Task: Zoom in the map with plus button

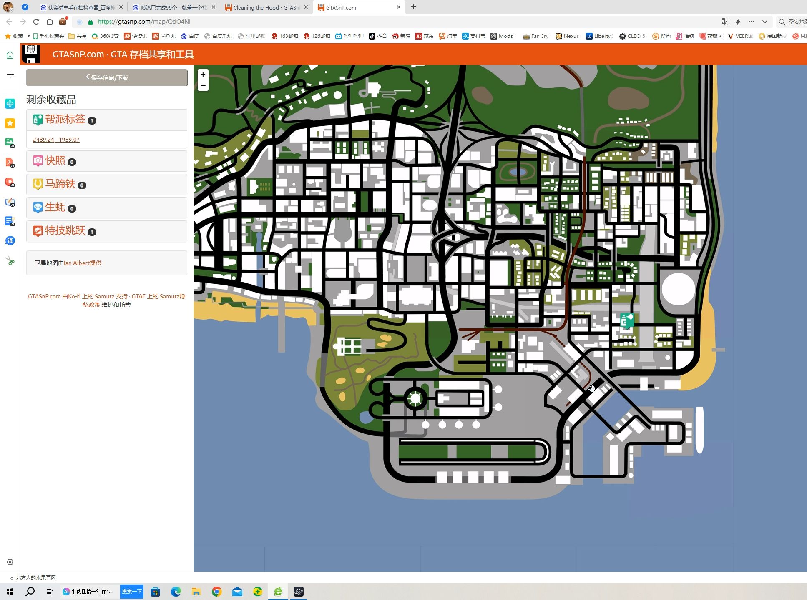Action: click(203, 75)
